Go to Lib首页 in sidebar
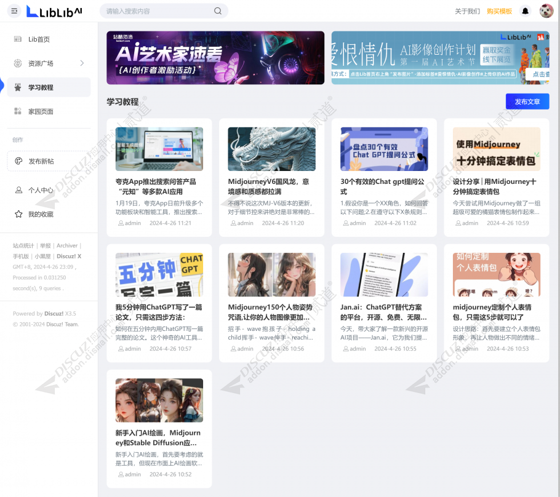Screen dimensions: 560x497 point(49,39)
